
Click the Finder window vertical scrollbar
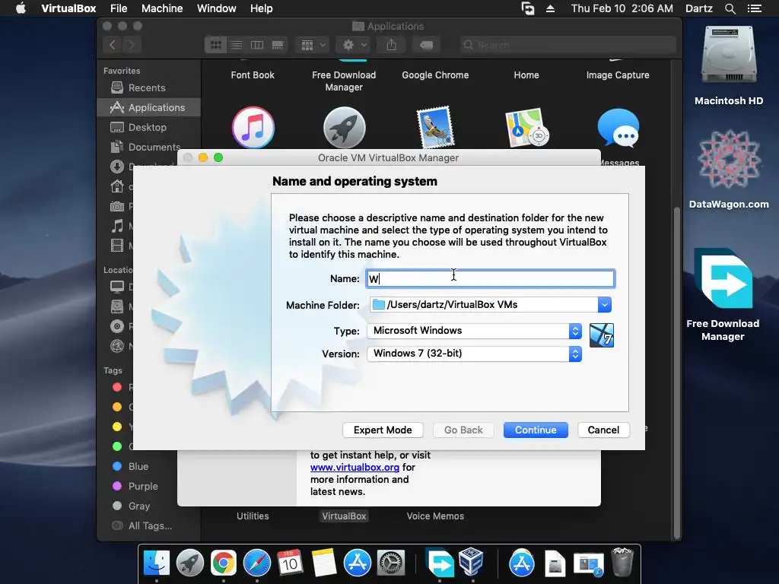click(x=676, y=373)
